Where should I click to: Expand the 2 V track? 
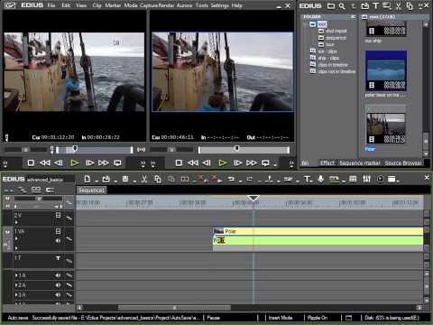tap(16, 222)
